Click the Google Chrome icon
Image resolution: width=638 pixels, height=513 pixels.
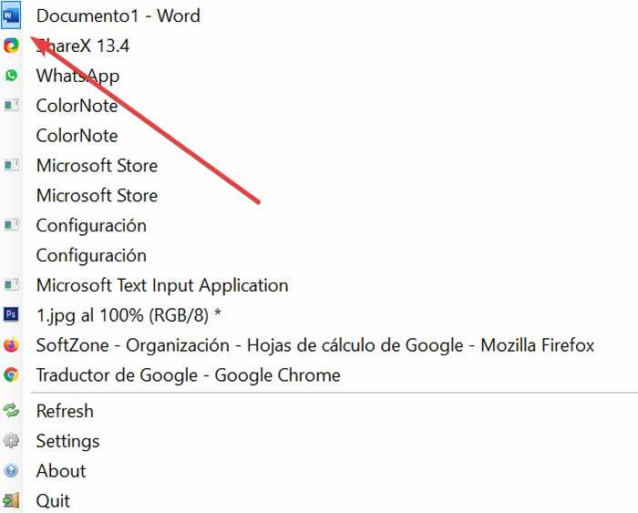tap(11, 374)
